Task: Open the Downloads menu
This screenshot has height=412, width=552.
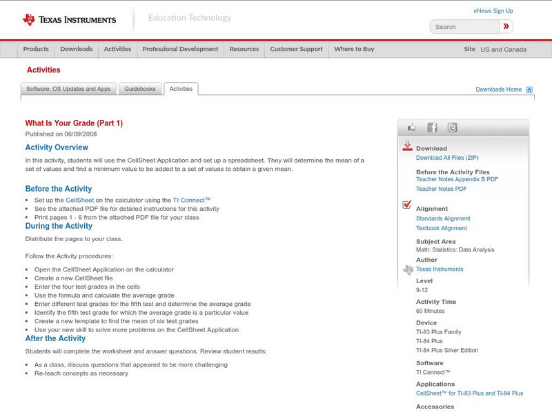Action: [77, 49]
